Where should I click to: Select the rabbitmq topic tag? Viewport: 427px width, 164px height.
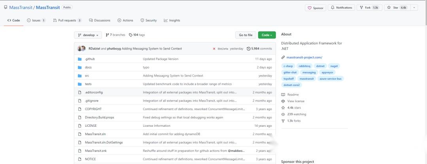[x=304, y=66]
